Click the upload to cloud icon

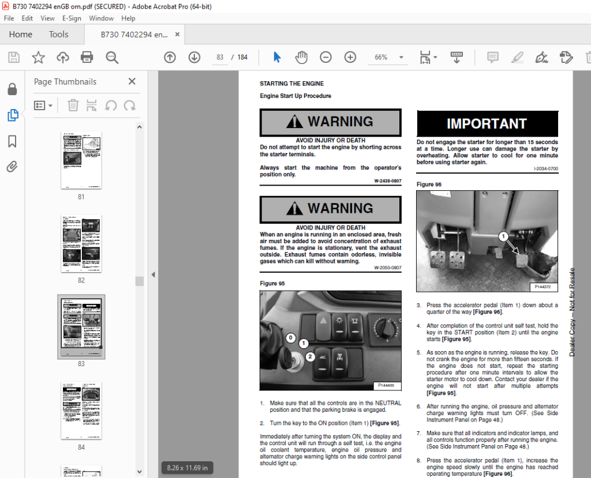[x=63, y=57]
